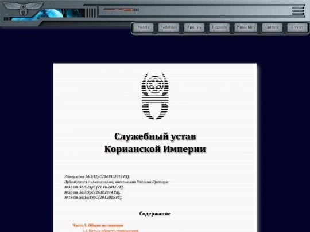This screenshot has width=310, height=232.
Task: Click the '№19 от 58:10:19рС' line
Action: pyautogui.click(x=93, y=197)
